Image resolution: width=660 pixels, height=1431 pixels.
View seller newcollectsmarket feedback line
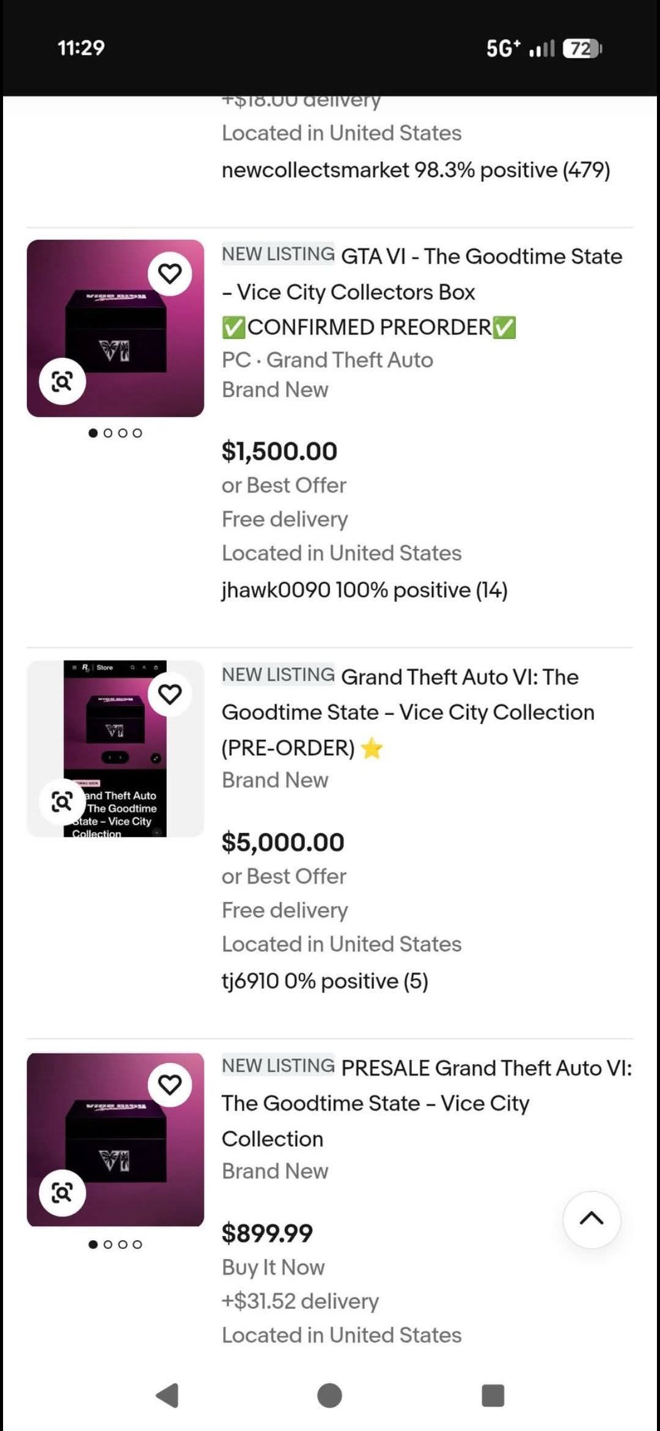pyautogui.click(x=416, y=170)
